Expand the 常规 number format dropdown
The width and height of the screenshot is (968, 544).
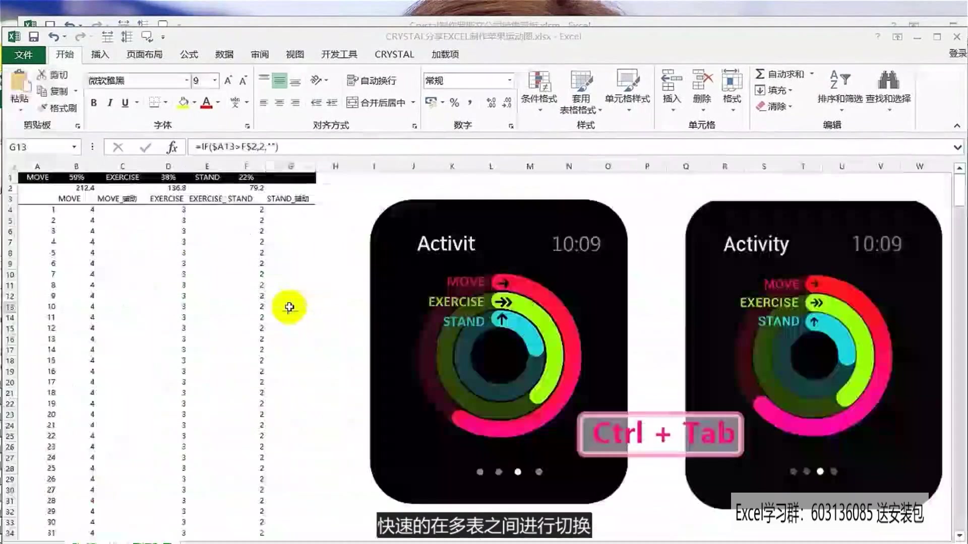point(509,81)
